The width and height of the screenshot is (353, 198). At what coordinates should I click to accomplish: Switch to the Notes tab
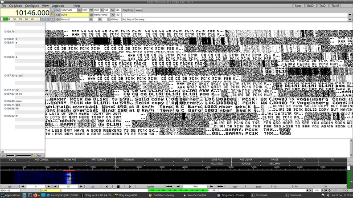point(139,10)
